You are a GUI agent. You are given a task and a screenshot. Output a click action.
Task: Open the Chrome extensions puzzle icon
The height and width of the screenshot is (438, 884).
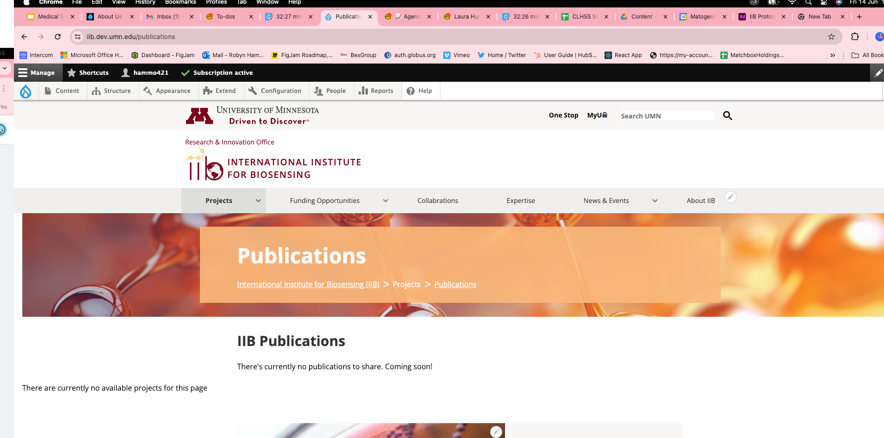[855, 37]
